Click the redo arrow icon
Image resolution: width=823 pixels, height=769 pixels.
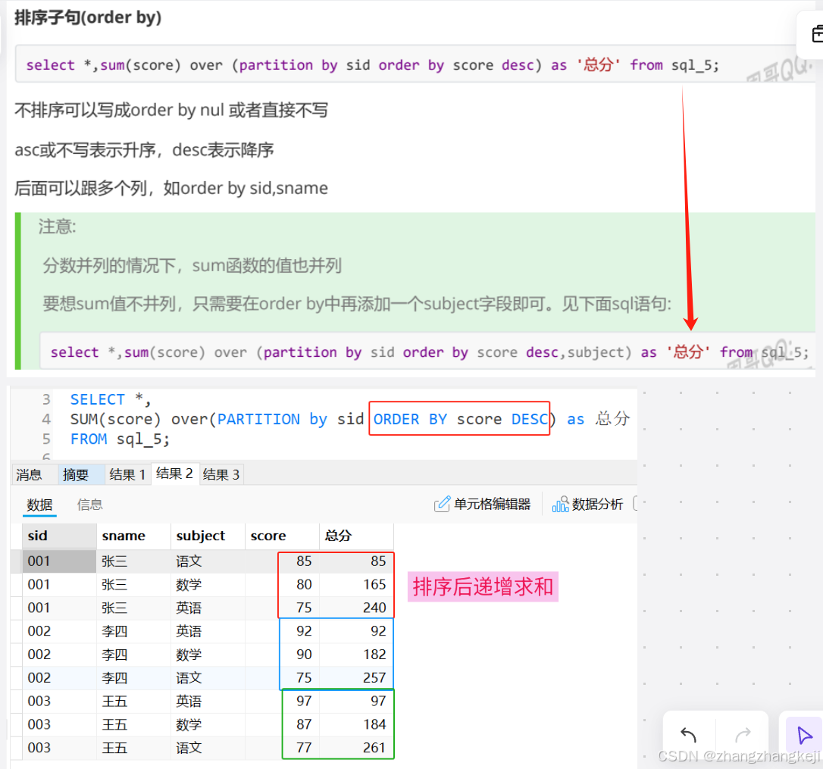tap(743, 735)
